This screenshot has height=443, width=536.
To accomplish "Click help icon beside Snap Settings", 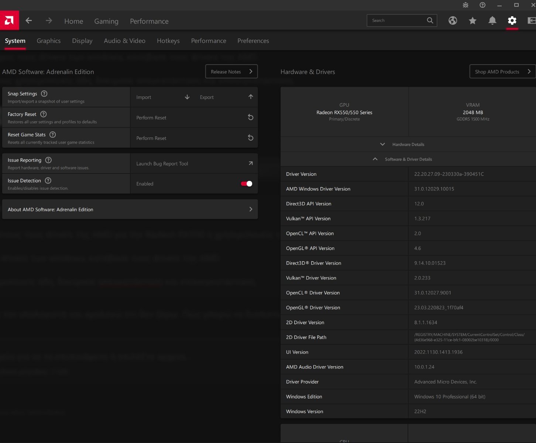I will coord(44,94).
